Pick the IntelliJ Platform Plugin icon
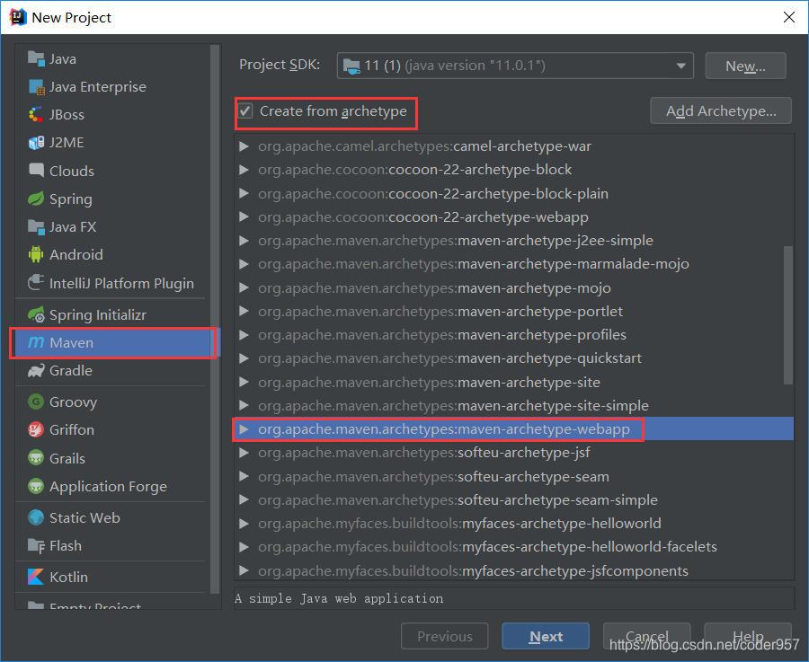The height and width of the screenshot is (662, 809). (36, 283)
